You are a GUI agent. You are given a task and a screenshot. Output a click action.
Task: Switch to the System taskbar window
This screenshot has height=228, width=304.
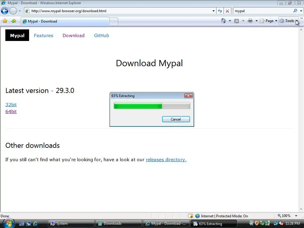pos(71,224)
